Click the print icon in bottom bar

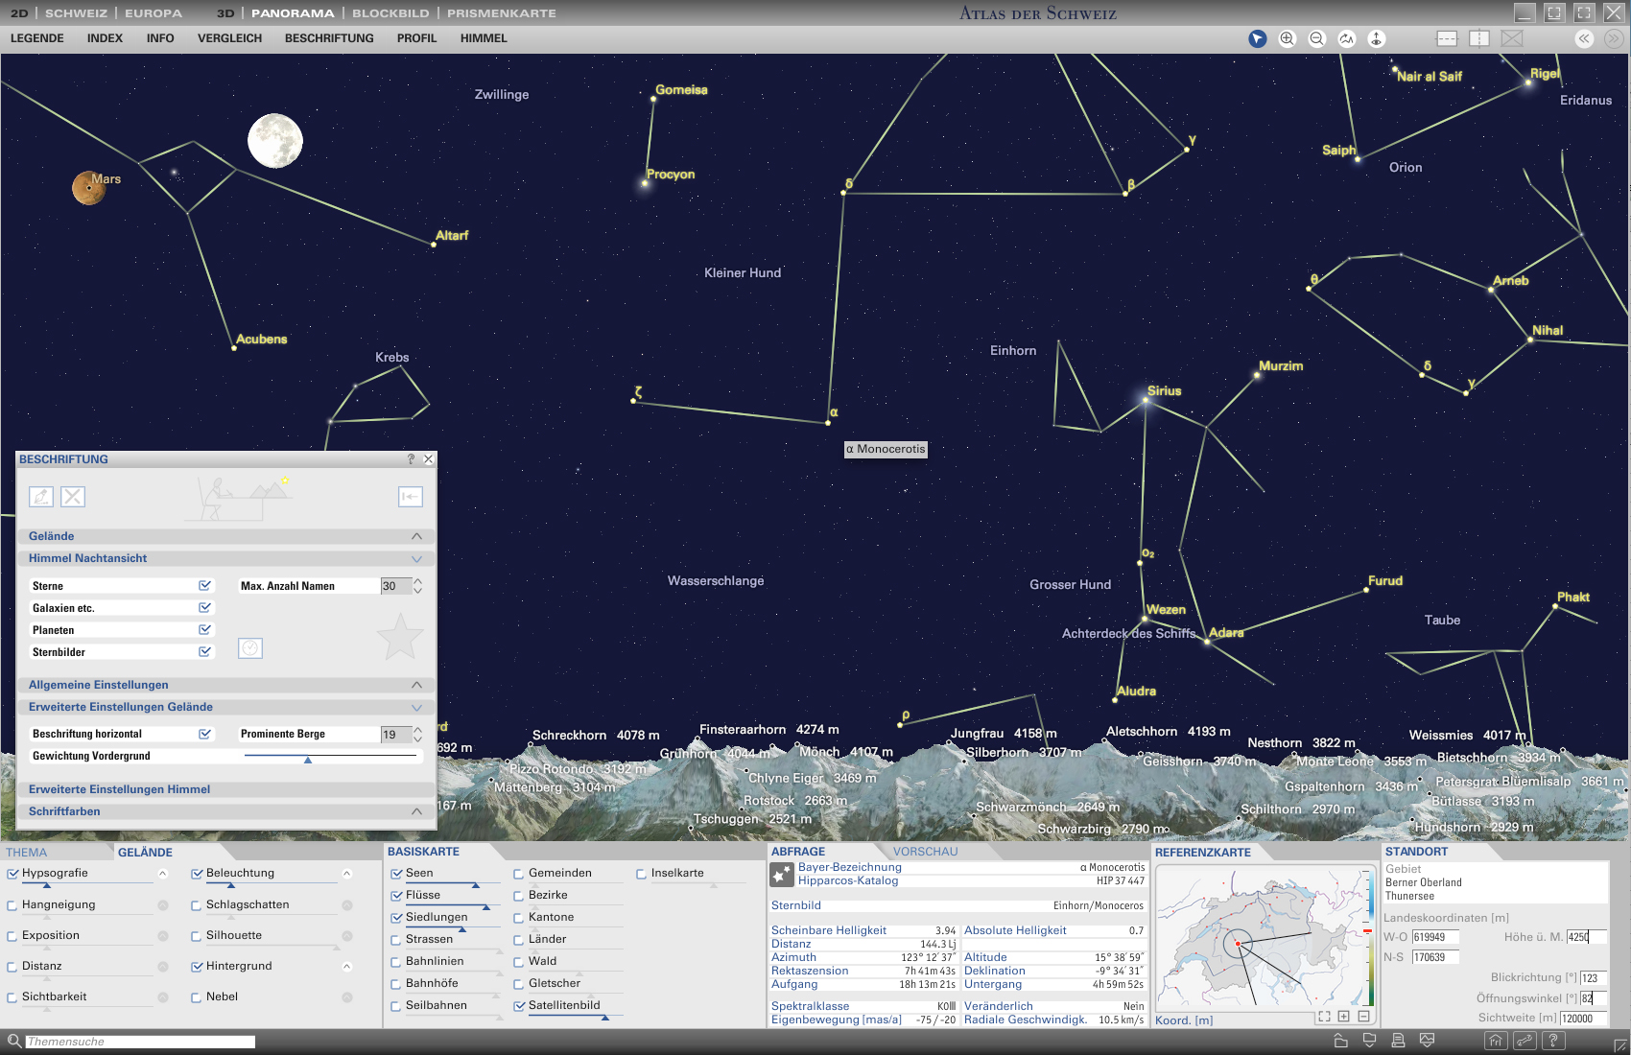click(x=1398, y=1041)
